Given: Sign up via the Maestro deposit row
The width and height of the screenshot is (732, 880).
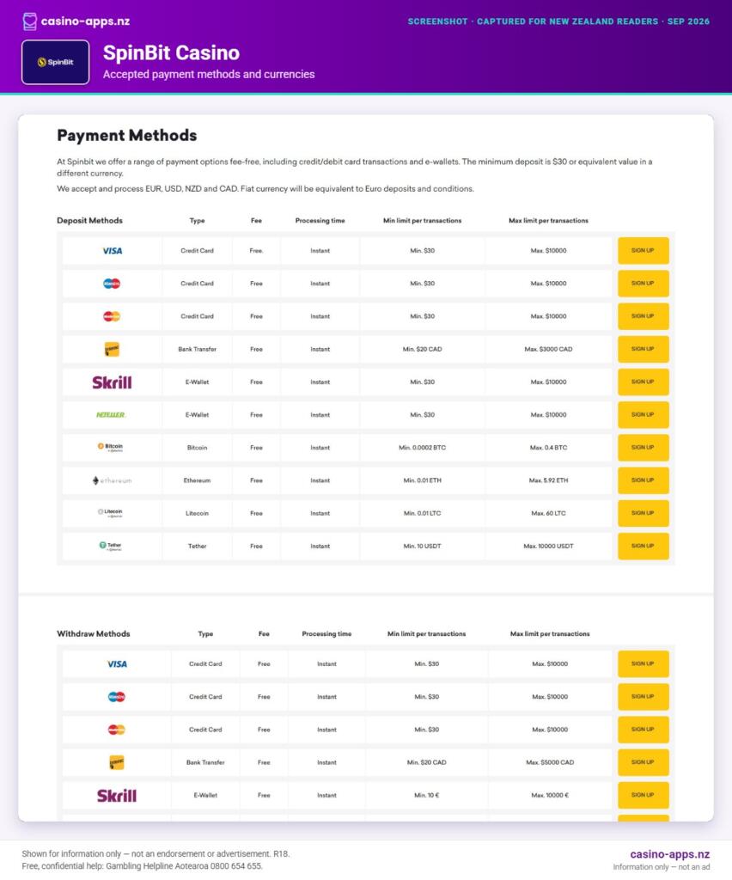Looking at the screenshot, I should (x=644, y=284).
